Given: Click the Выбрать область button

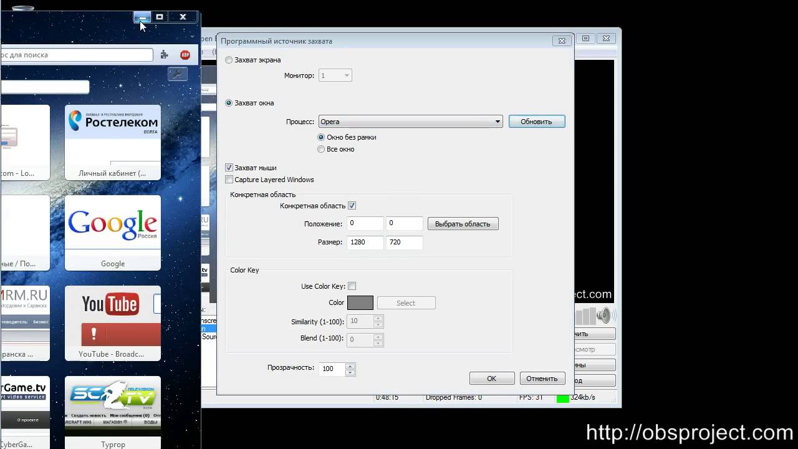Looking at the screenshot, I should pos(463,224).
